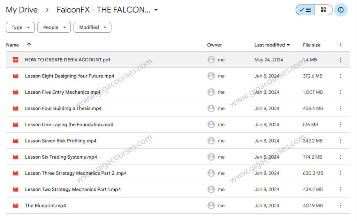Navigate to My Drive breadcrumb

[22, 10]
